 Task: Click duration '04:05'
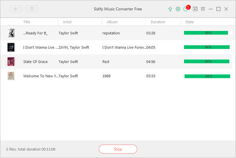pos(151,47)
